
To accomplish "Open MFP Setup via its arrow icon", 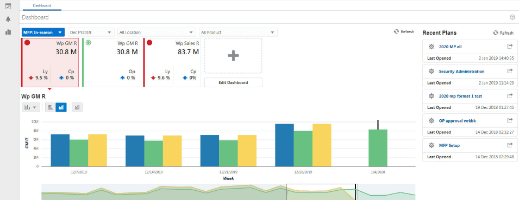I will (509, 145).
